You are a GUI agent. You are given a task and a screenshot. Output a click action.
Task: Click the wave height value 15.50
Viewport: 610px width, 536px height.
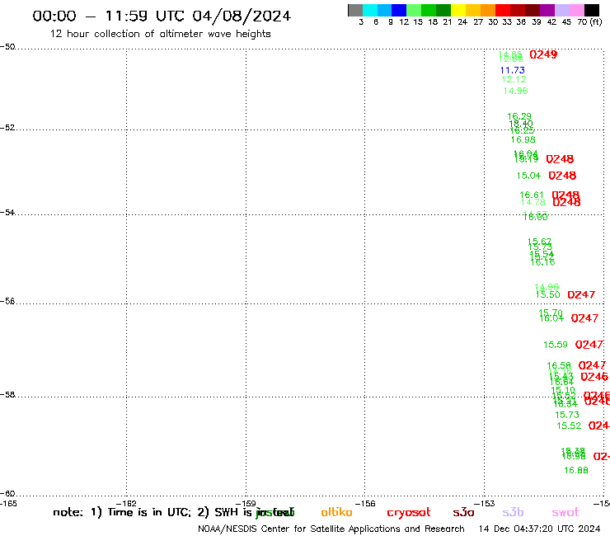[x=547, y=295]
